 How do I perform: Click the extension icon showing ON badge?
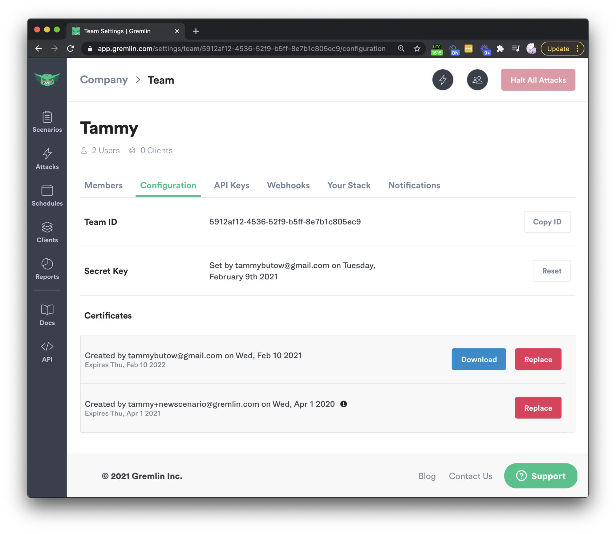(x=454, y=50)
